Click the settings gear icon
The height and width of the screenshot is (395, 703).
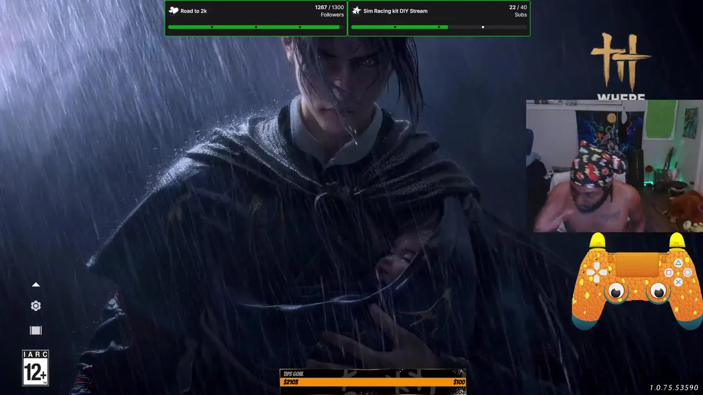click(x=36, y=306)
